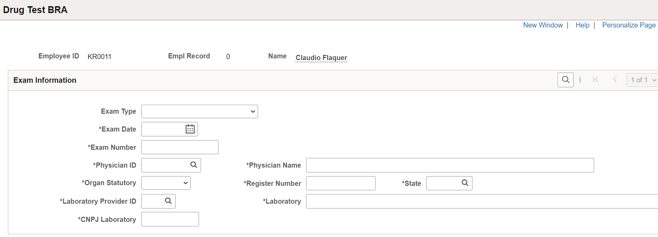Open the Exam Type dropdown
Image resolution: width=658 pixels, height=237 pixels.
tap(199, 111)
